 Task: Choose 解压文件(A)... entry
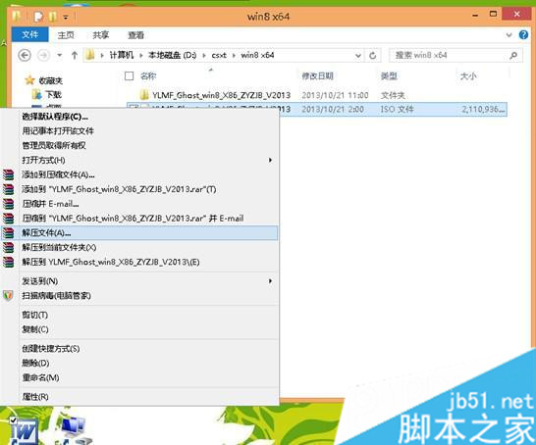pyautogui.click(x=139, y=232)
